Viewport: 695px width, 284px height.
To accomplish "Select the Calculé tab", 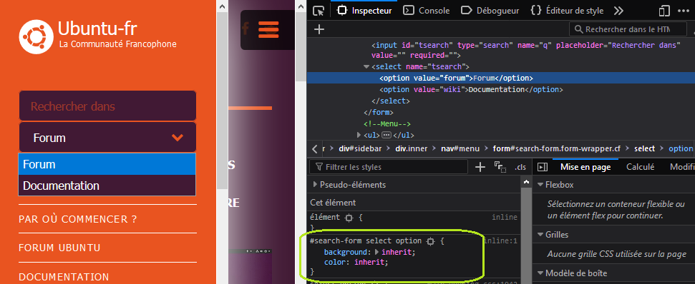I will click(640, 167).
